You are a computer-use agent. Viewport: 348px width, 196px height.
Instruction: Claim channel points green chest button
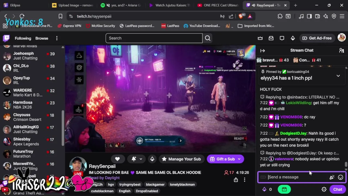pyautogui.click(x=284, y=189)
